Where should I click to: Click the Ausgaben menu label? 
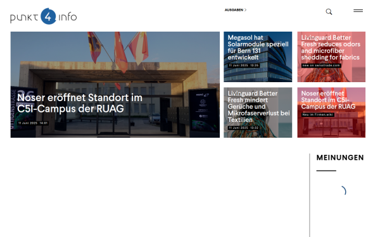coord(234,10)
